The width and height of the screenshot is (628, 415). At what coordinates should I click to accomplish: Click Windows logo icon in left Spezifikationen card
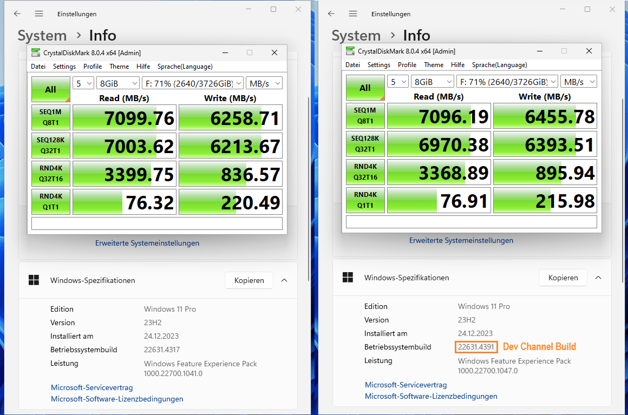34,280
